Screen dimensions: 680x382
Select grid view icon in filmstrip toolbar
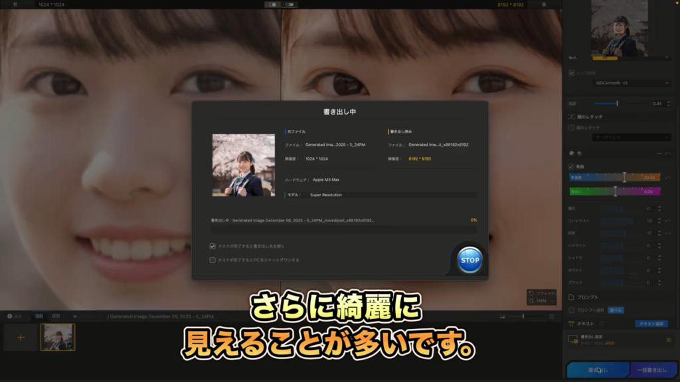click(x=39, y=316)
